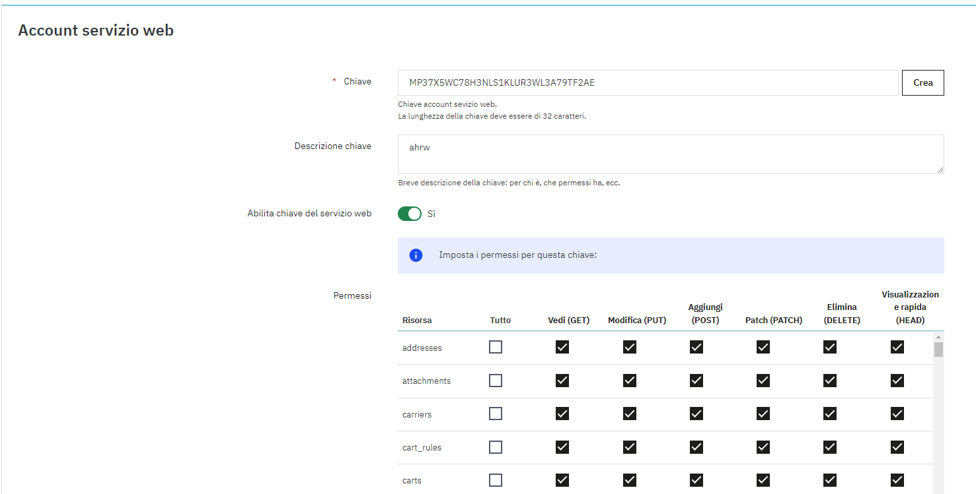
Task: Uncheck Aggiungi (POST) for carriers
Action: coord(696,414)
